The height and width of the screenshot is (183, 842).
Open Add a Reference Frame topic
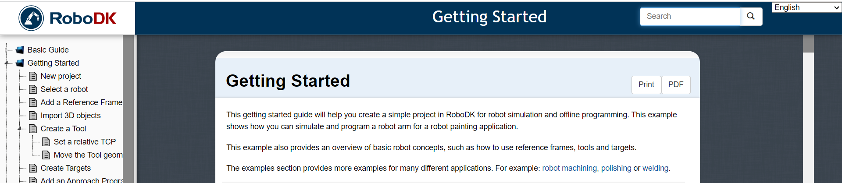[x=81, y=102]
